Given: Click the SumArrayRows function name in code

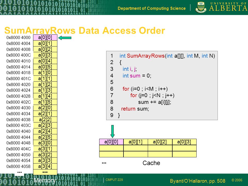Looking at the screenshot, I should click(146, 56).
